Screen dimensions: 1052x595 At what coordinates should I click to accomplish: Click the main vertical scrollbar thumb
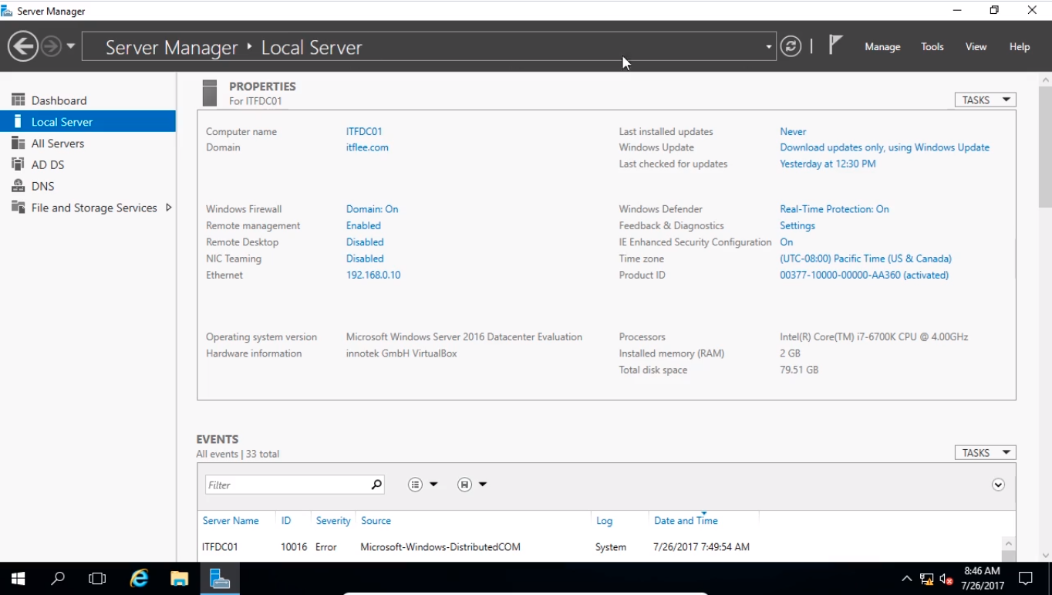(x=1045, y=147)
